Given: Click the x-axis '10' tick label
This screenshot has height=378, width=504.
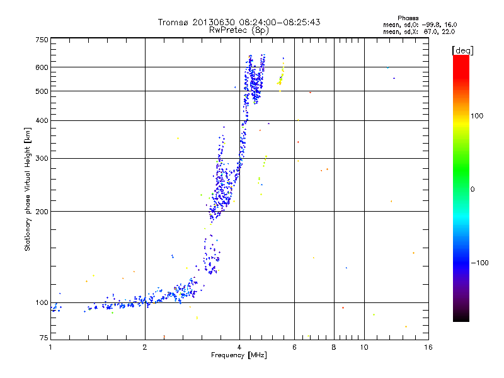Looking at the screenshot, I should pyautogui.click(x=364, y=347).
